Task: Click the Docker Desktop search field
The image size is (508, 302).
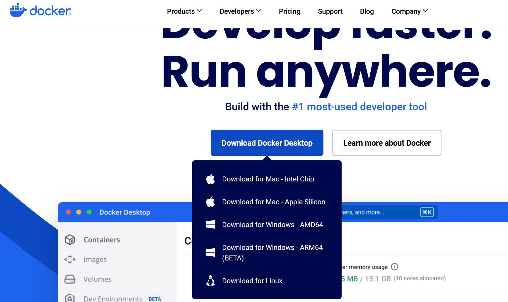Action: coord(389,212)
